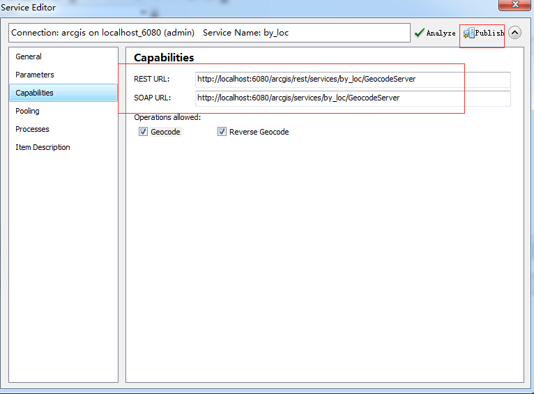534x394 pixels.
Task: Close the Service Editor window
Action: [515, 5]
